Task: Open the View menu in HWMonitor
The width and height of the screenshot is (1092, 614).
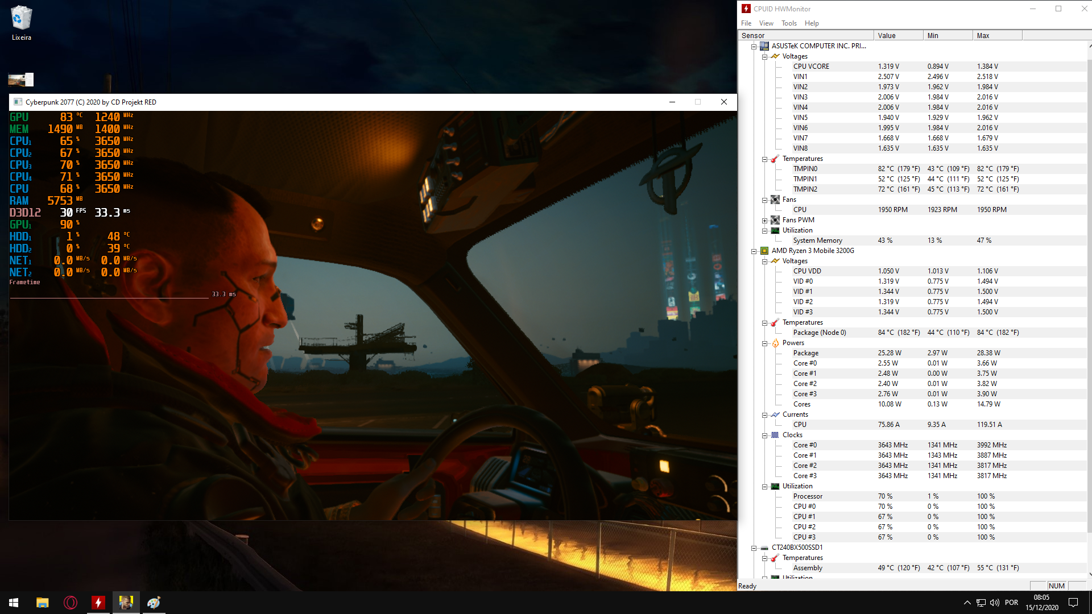Action: (766, 23)
